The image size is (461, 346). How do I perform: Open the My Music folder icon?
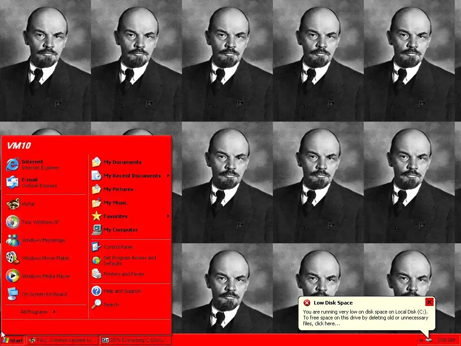[x=96, y=203]
